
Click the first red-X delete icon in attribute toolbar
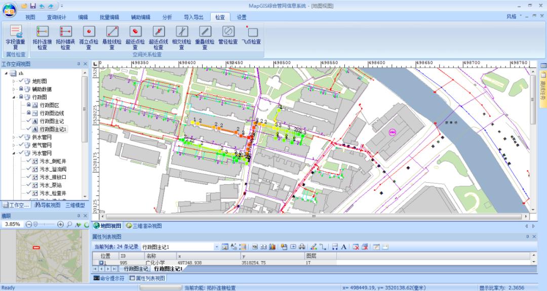point(356,247)
